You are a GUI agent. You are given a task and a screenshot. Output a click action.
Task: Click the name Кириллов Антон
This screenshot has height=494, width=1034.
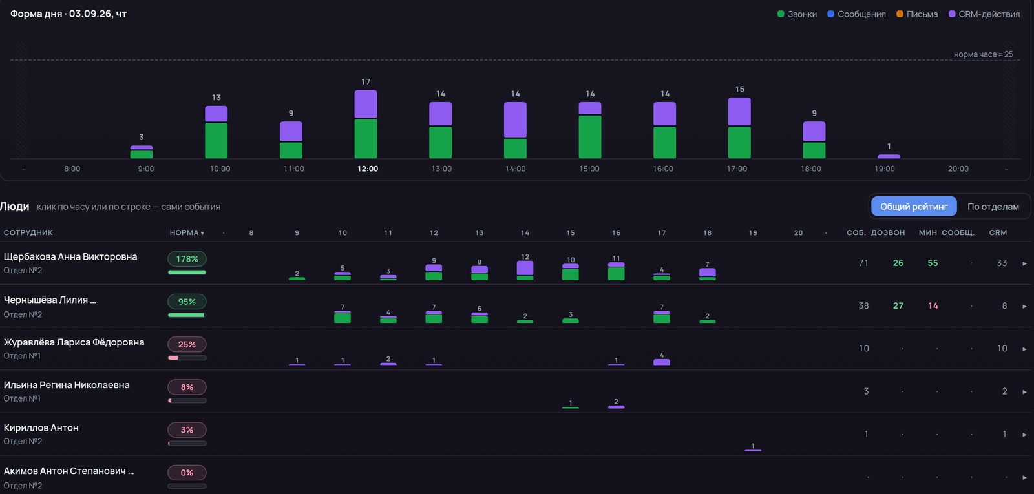coord(41,428)
